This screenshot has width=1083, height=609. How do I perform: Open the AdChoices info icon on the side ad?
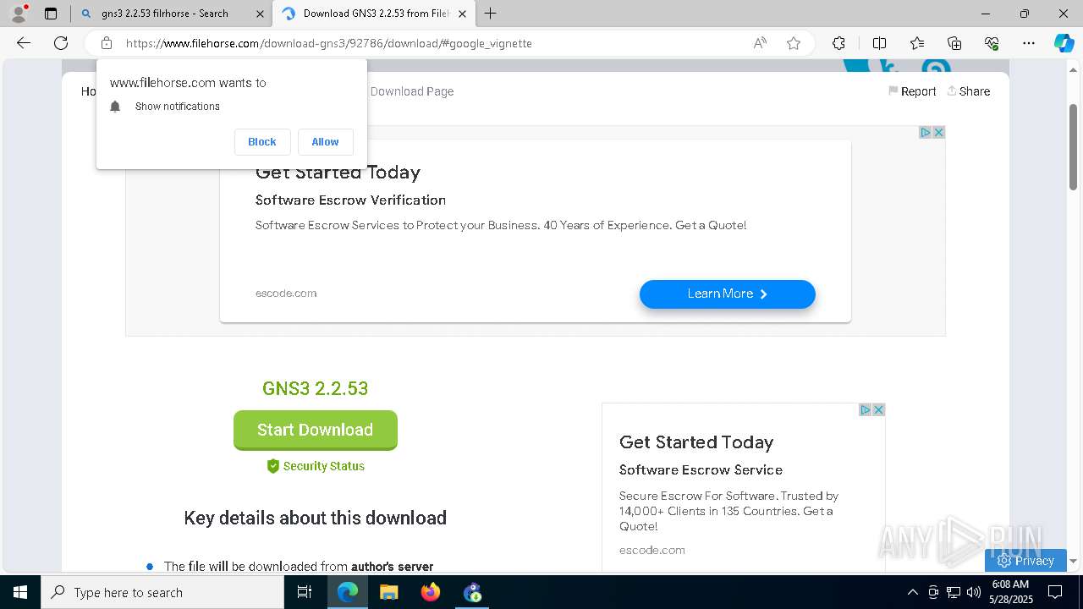pyautogui.click(x=866, y=409)
